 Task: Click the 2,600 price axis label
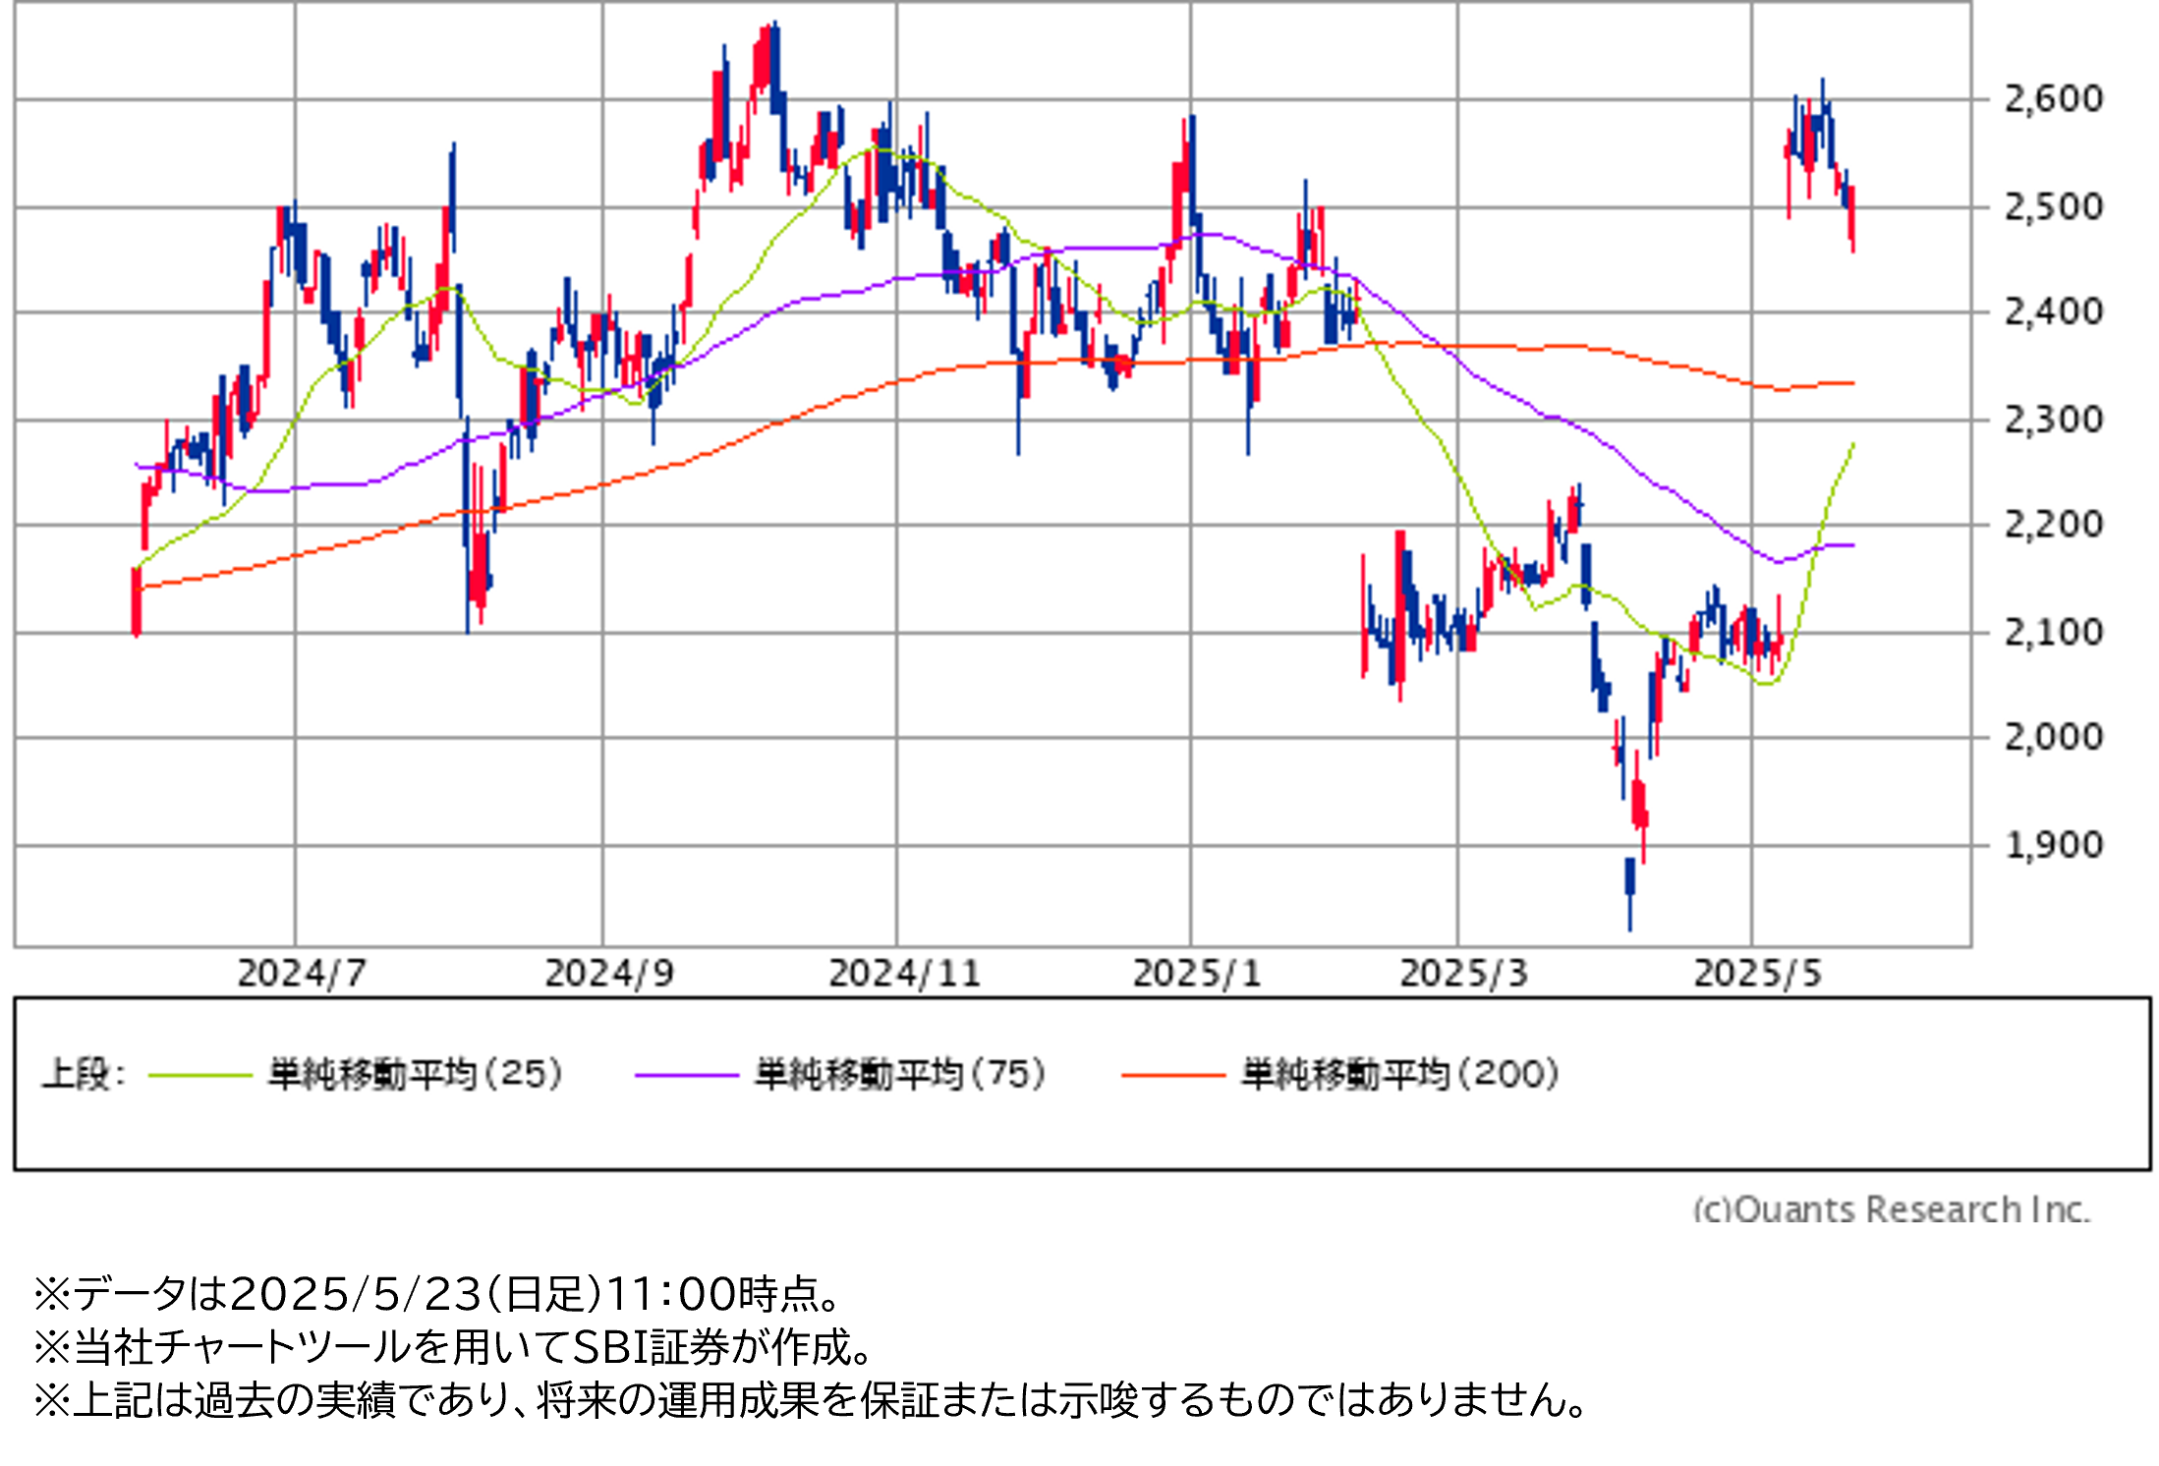click(2053, 99)
